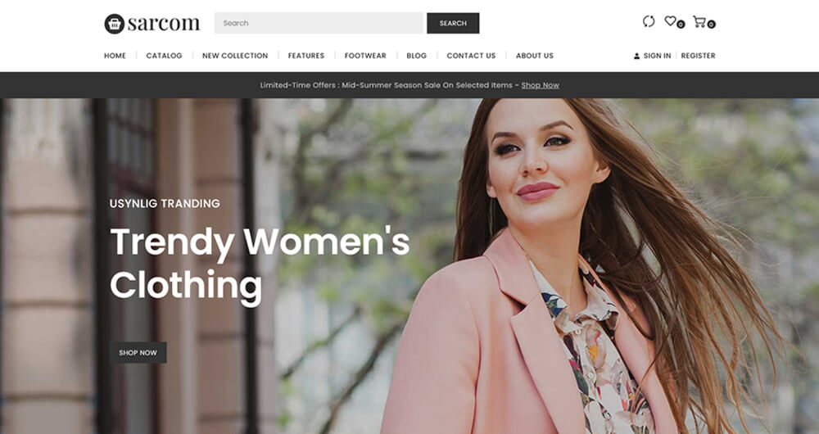Image resolution: width=819 pixels, height=434 pixels.
Task: Visit the Blog page
Action: tap(416, 56)
